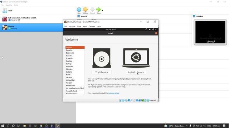Select Magyar in language list

point(75,83)
